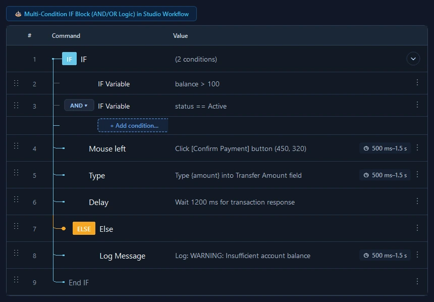Click the 'status == Active' condition value
Viewport: 434px width, 302px height.
[x=201, y=106]
